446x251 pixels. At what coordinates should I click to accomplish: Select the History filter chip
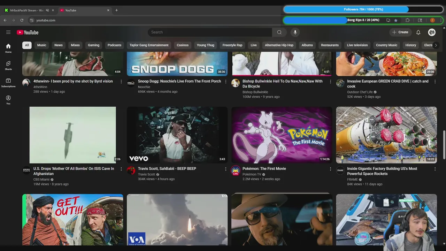pyautogui.click(x=411, y=45)
